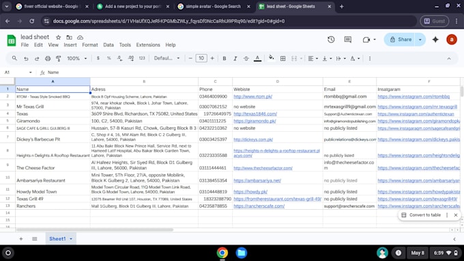Open version history clock icon

(331, 40)
